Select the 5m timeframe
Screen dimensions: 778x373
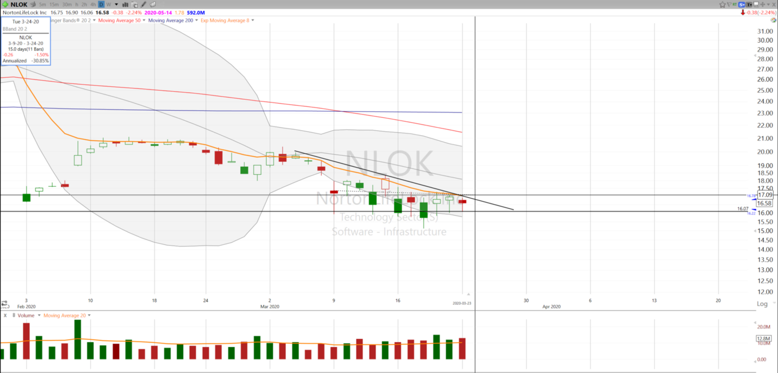(42, 4)
